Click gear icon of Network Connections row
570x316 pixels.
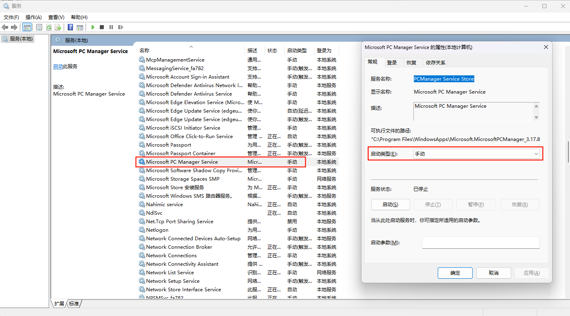pos(142,255)
